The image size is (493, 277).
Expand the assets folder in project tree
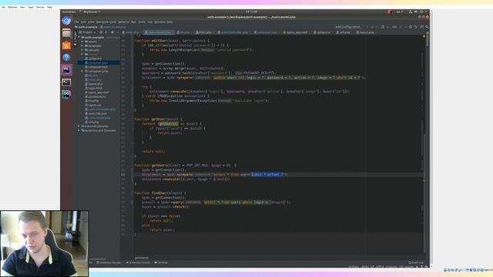(x=82, y=42)
